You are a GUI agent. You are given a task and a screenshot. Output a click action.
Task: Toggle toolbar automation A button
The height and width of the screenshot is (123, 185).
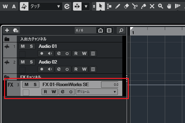[14, 6]
